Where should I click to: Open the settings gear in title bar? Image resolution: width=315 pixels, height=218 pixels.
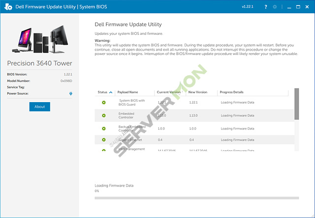pos(275,7)
